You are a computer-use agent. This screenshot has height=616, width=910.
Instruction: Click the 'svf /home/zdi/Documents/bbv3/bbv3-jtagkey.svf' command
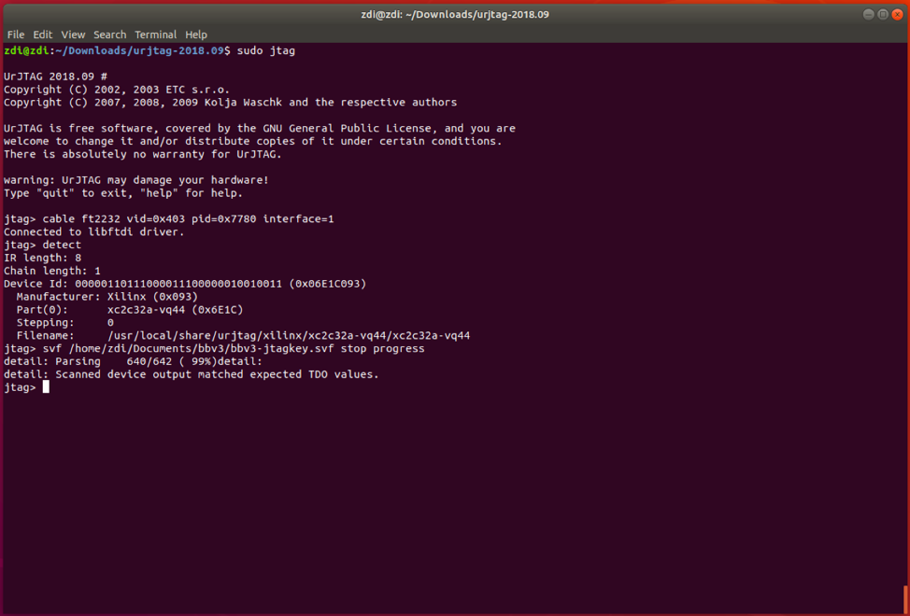click(188, 349)
